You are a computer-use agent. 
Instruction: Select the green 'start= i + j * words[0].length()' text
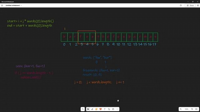pos(31,21)
